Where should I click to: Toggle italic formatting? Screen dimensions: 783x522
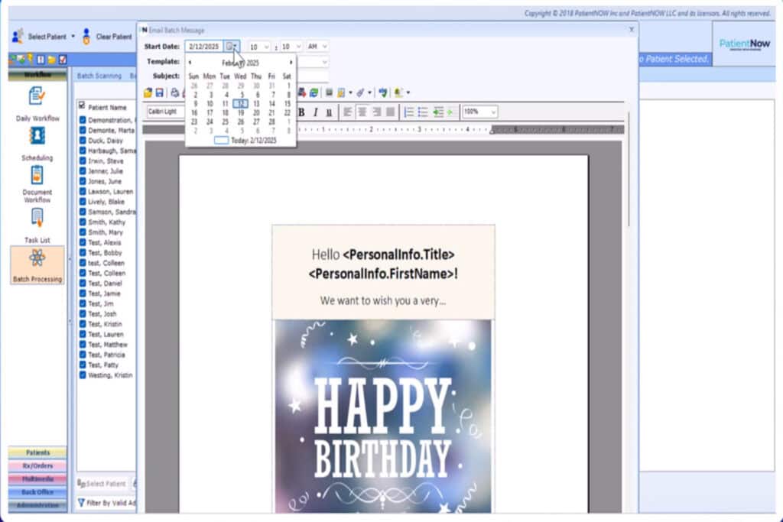(x=315, y=112)
